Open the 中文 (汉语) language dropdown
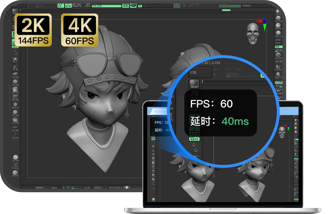The image size is (328, 214). (x=106, y=6)
